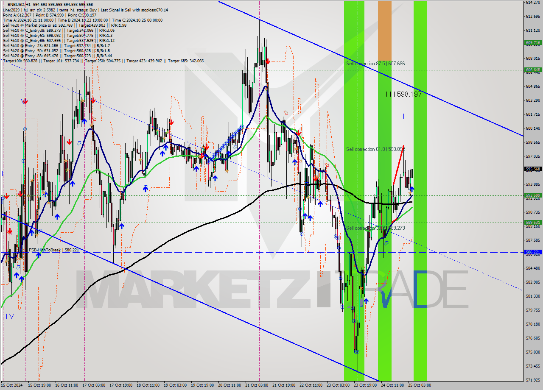This screenshot has height=390, width=543.
Task: Click the 614.270 price axis label
Action: point(533,3)
